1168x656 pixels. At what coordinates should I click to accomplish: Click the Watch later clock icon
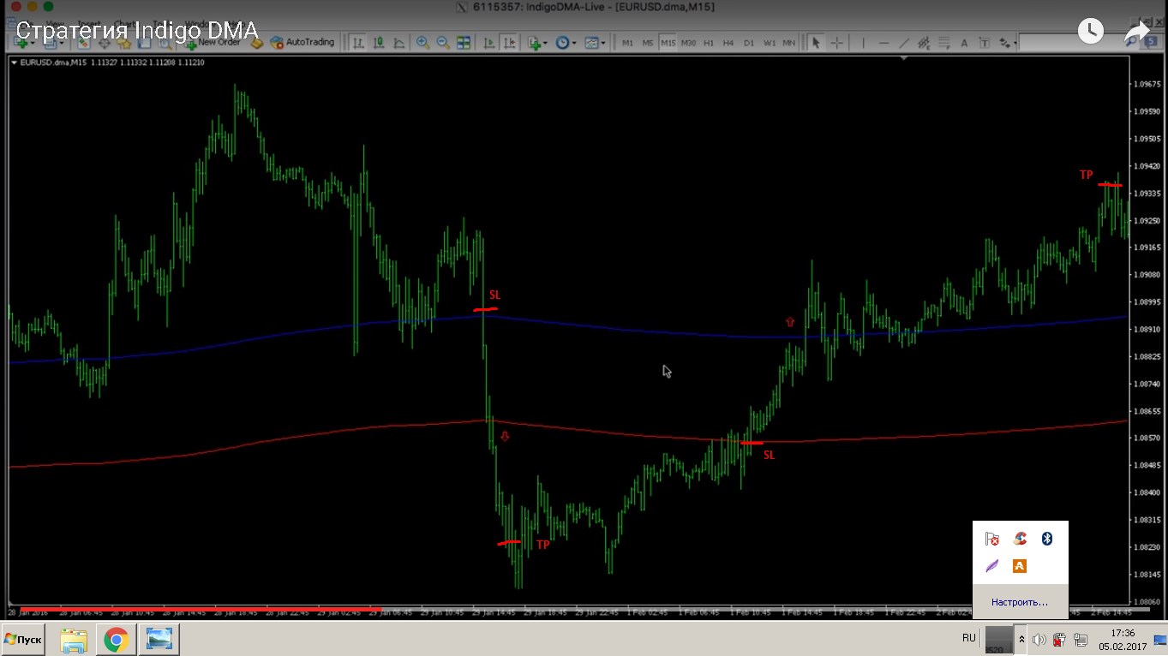[x=1090, y=32]
